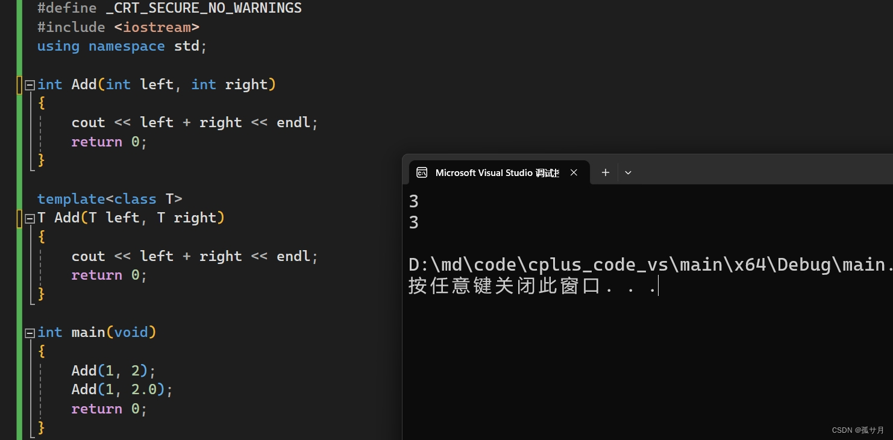Open a new terminal tab with plus button
Screen dimensions: 893x440
tap(606, 172)
